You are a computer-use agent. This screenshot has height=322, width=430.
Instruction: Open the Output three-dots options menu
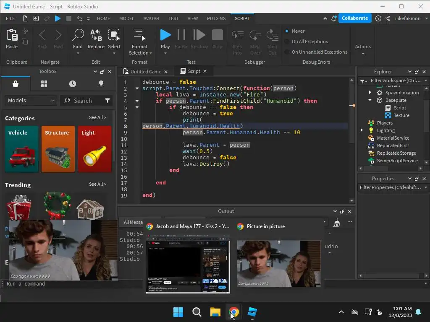tap(350, 222)
